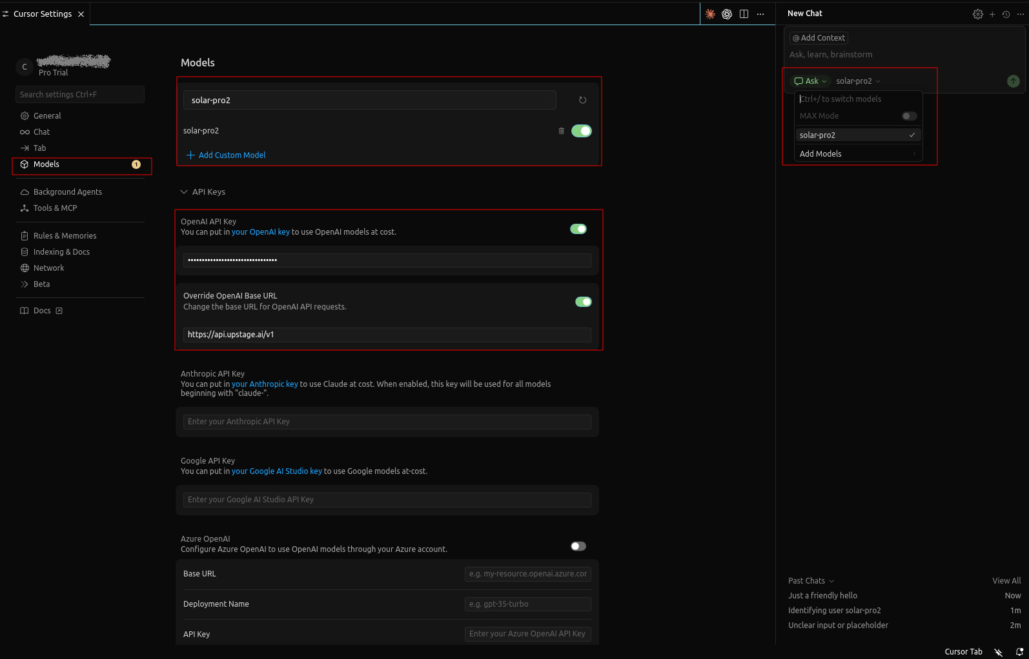
Task: Enable the Azure OpenAI switch
Action: 578,546
